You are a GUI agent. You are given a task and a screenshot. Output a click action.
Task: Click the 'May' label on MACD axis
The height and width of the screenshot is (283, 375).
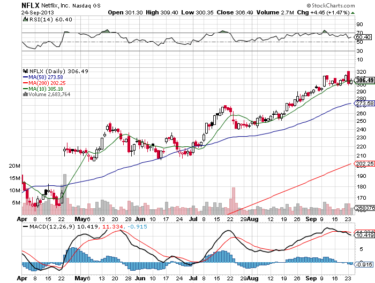pyautogui.click(x=80, y=278)
